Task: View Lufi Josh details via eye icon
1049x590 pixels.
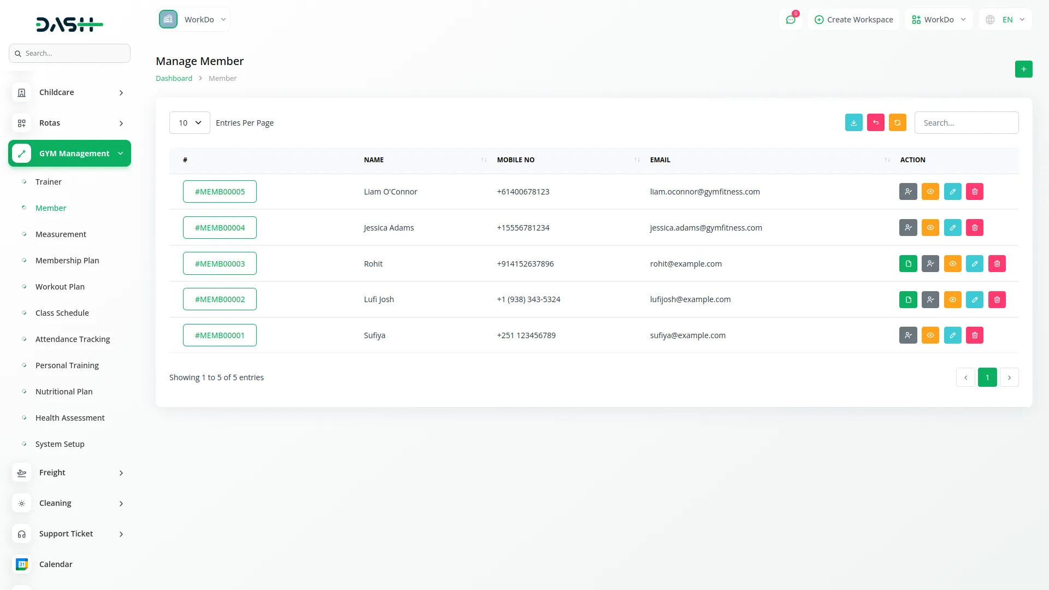Action: tap(952, 299)
